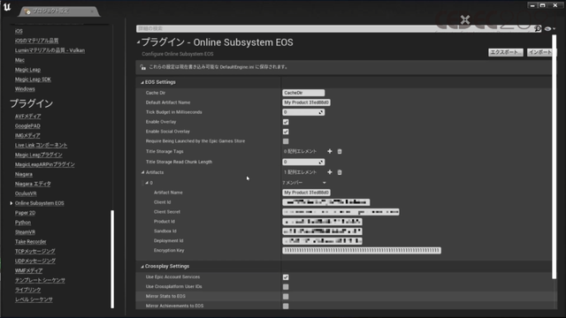Click the details search field
This screenshot has width=566, height=318.
[x=334, y=28]
